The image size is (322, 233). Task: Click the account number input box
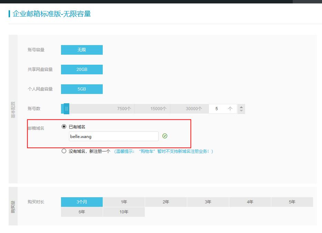(220, 109)
